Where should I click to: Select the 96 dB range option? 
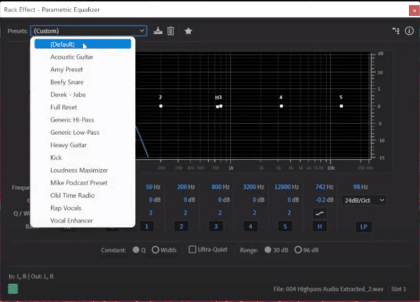(x=298, y=250)
